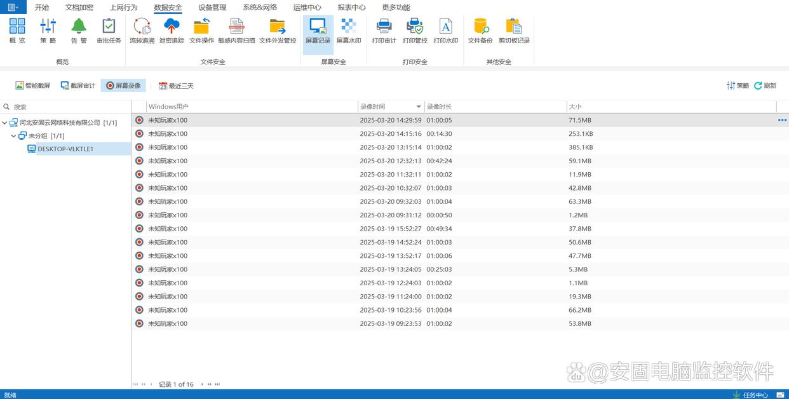Open the 设备管理 ribbon tab
This screenshot has height=399, width=789.
tap(212, 8)
